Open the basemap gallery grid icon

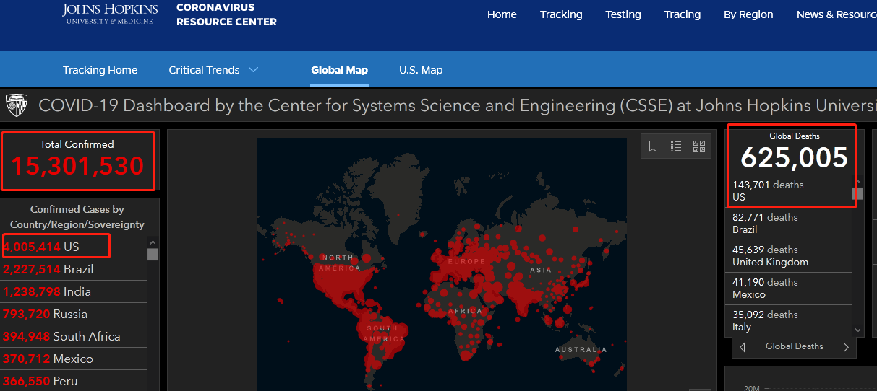pyautogui.click(x=699, y=146)
